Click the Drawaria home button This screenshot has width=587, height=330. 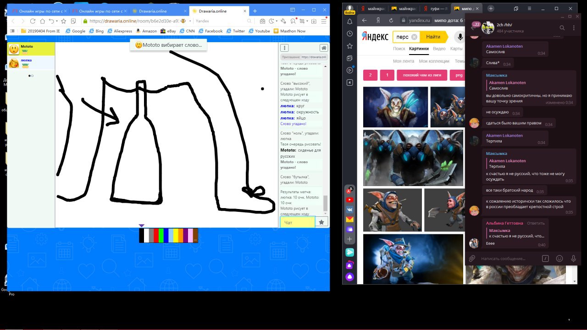click(x=324, y=48)
